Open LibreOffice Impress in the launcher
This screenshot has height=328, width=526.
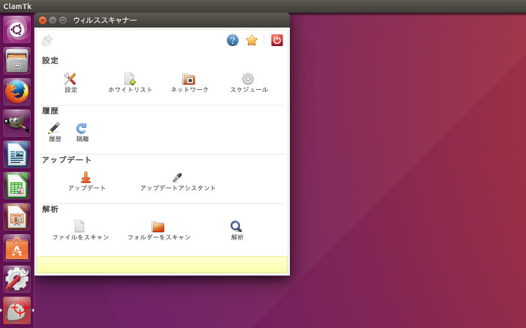click(x=17, y=217)
